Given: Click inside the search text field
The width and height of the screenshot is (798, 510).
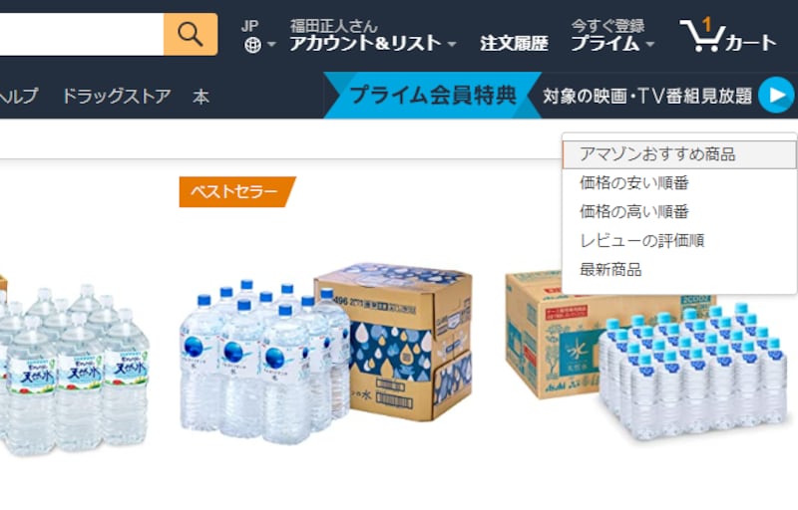Looking at the screenshot, I should (82, 34).
